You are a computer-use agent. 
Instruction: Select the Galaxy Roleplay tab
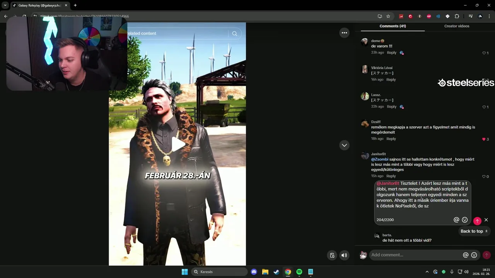click(x=39, y=5)
